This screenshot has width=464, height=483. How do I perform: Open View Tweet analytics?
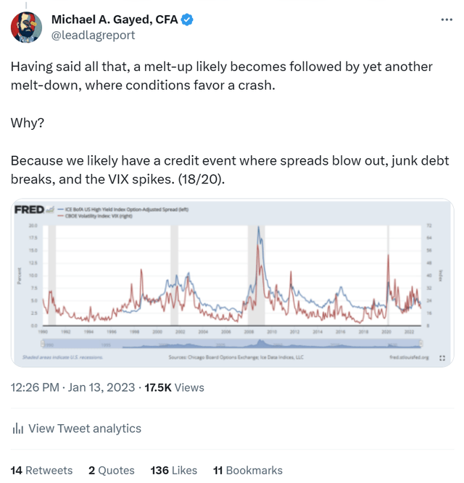(x=76, y=429)
